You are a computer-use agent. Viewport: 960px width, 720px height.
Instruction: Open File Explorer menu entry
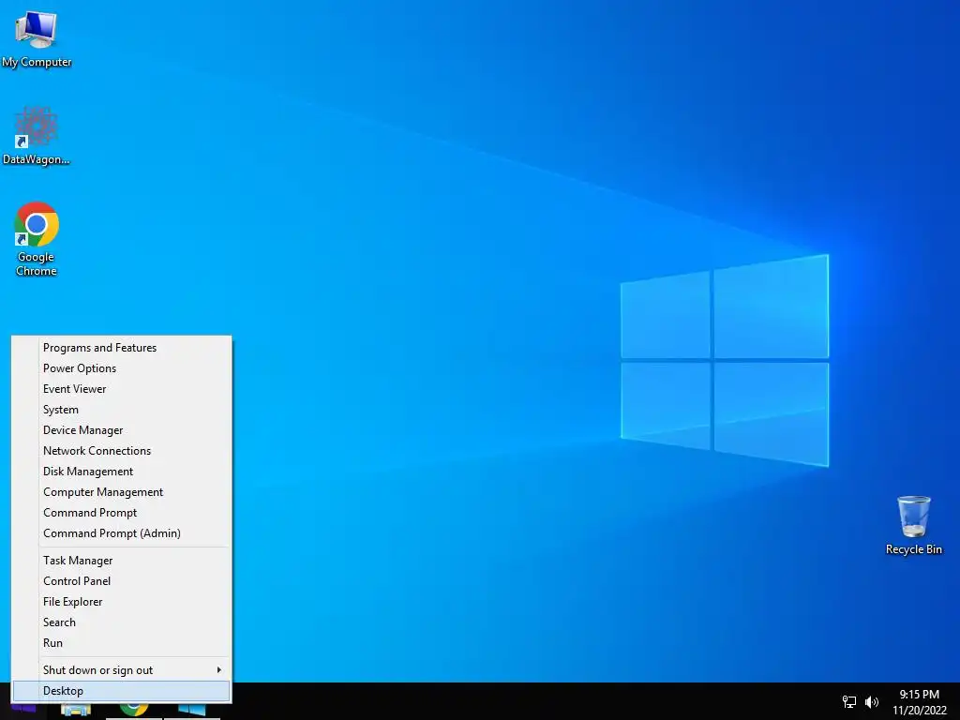(121, 602)
